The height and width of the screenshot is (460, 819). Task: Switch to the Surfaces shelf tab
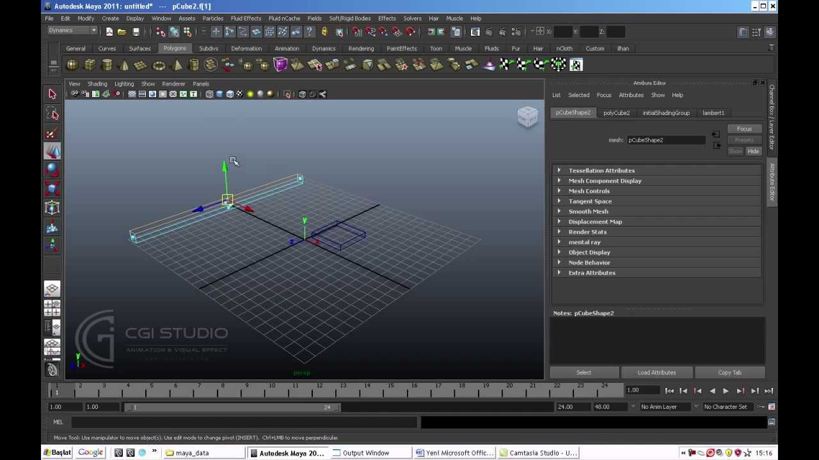(x=139, y=49)
